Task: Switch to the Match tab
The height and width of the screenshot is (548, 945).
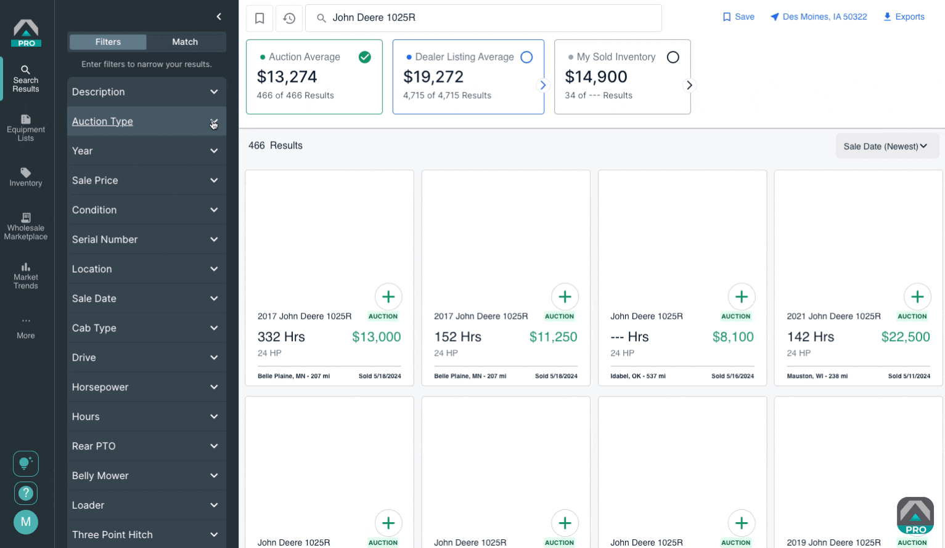Action: (185, 42)
